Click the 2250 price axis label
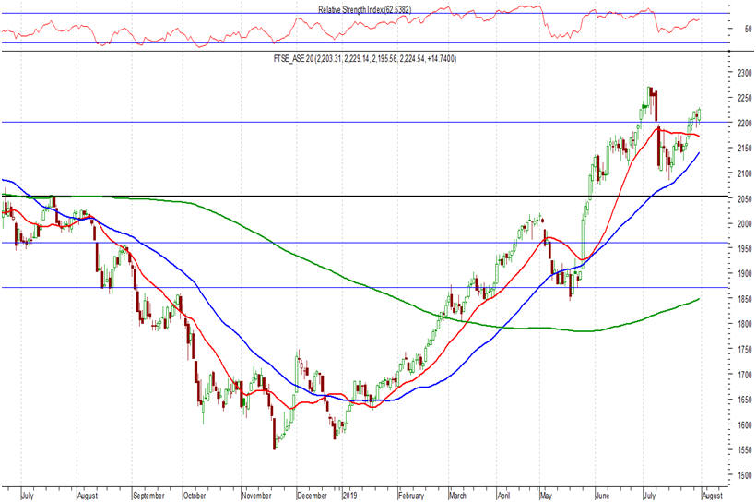 click(744, 98)
